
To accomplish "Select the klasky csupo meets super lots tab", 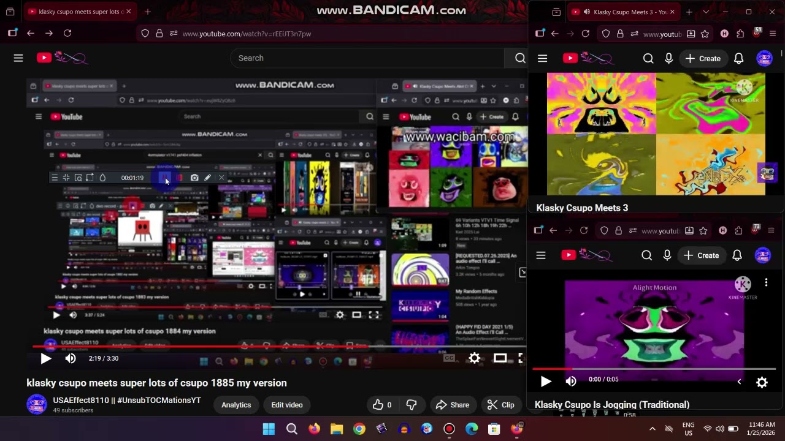I will click(80, 12).
